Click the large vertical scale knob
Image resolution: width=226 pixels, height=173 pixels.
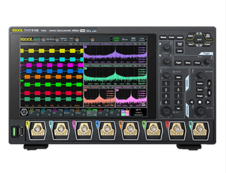(x=167, y=111)
